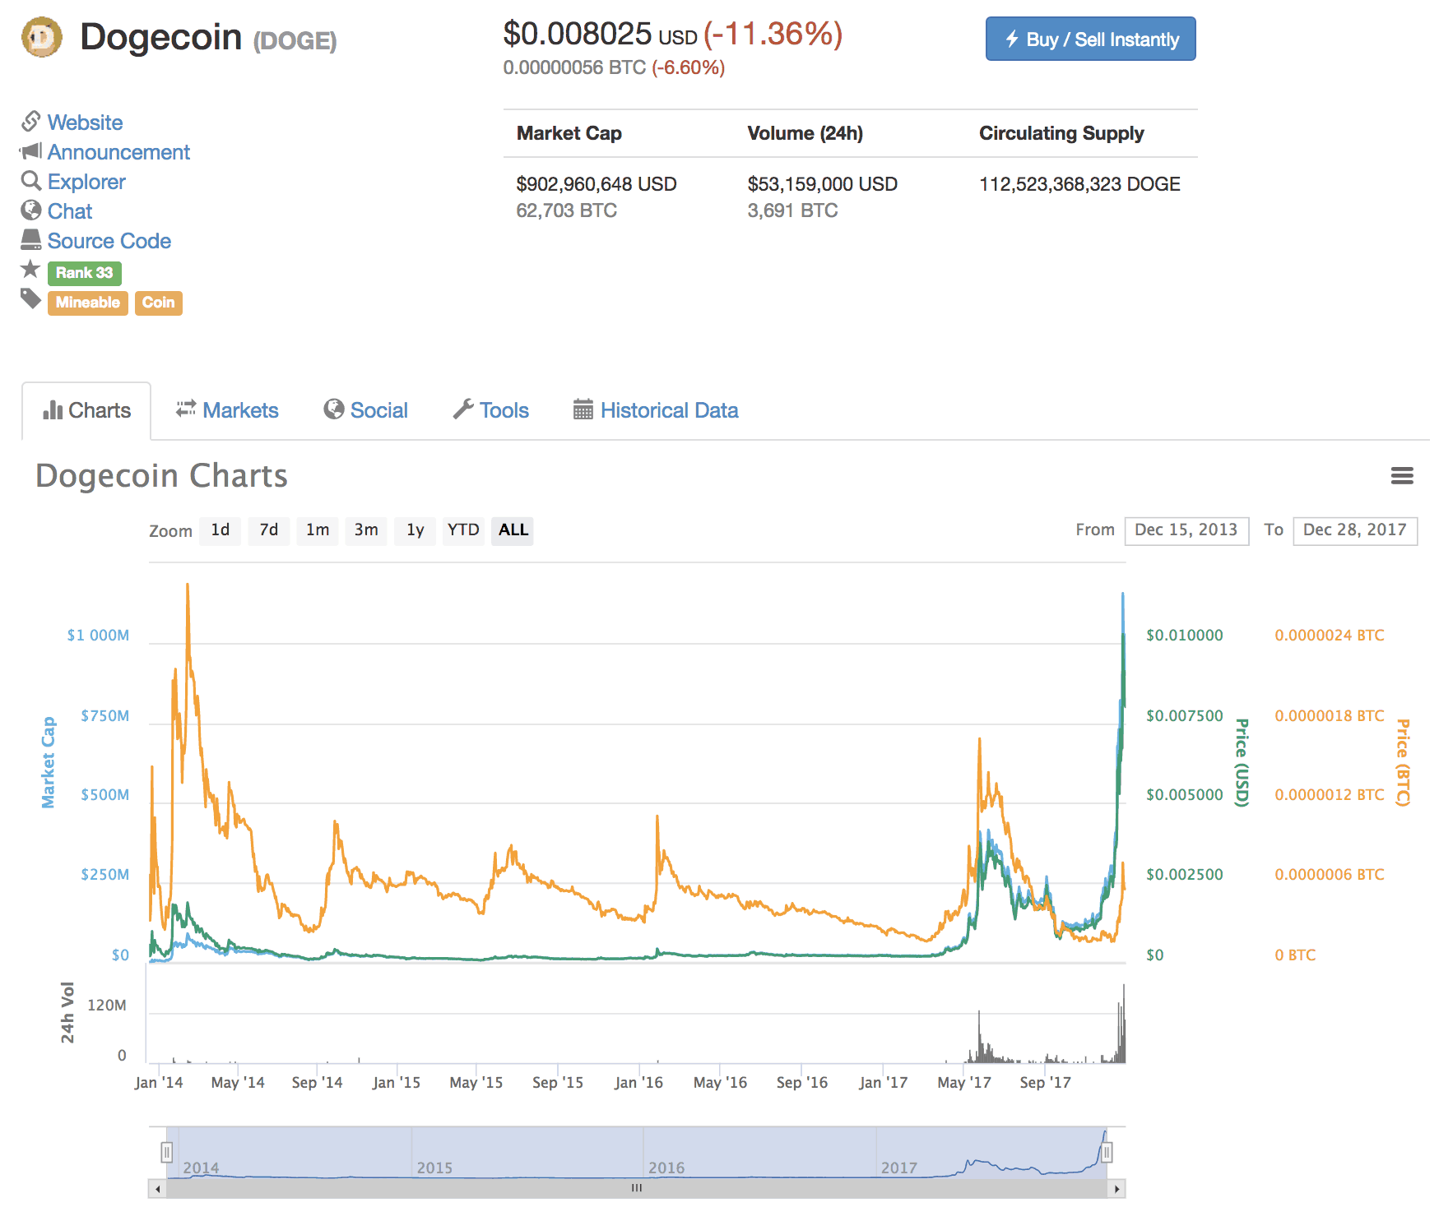Open the chart context hamburger menu
Image resolution: width=1453 pixels, height=1207 pixels.
pos(1402,476)
